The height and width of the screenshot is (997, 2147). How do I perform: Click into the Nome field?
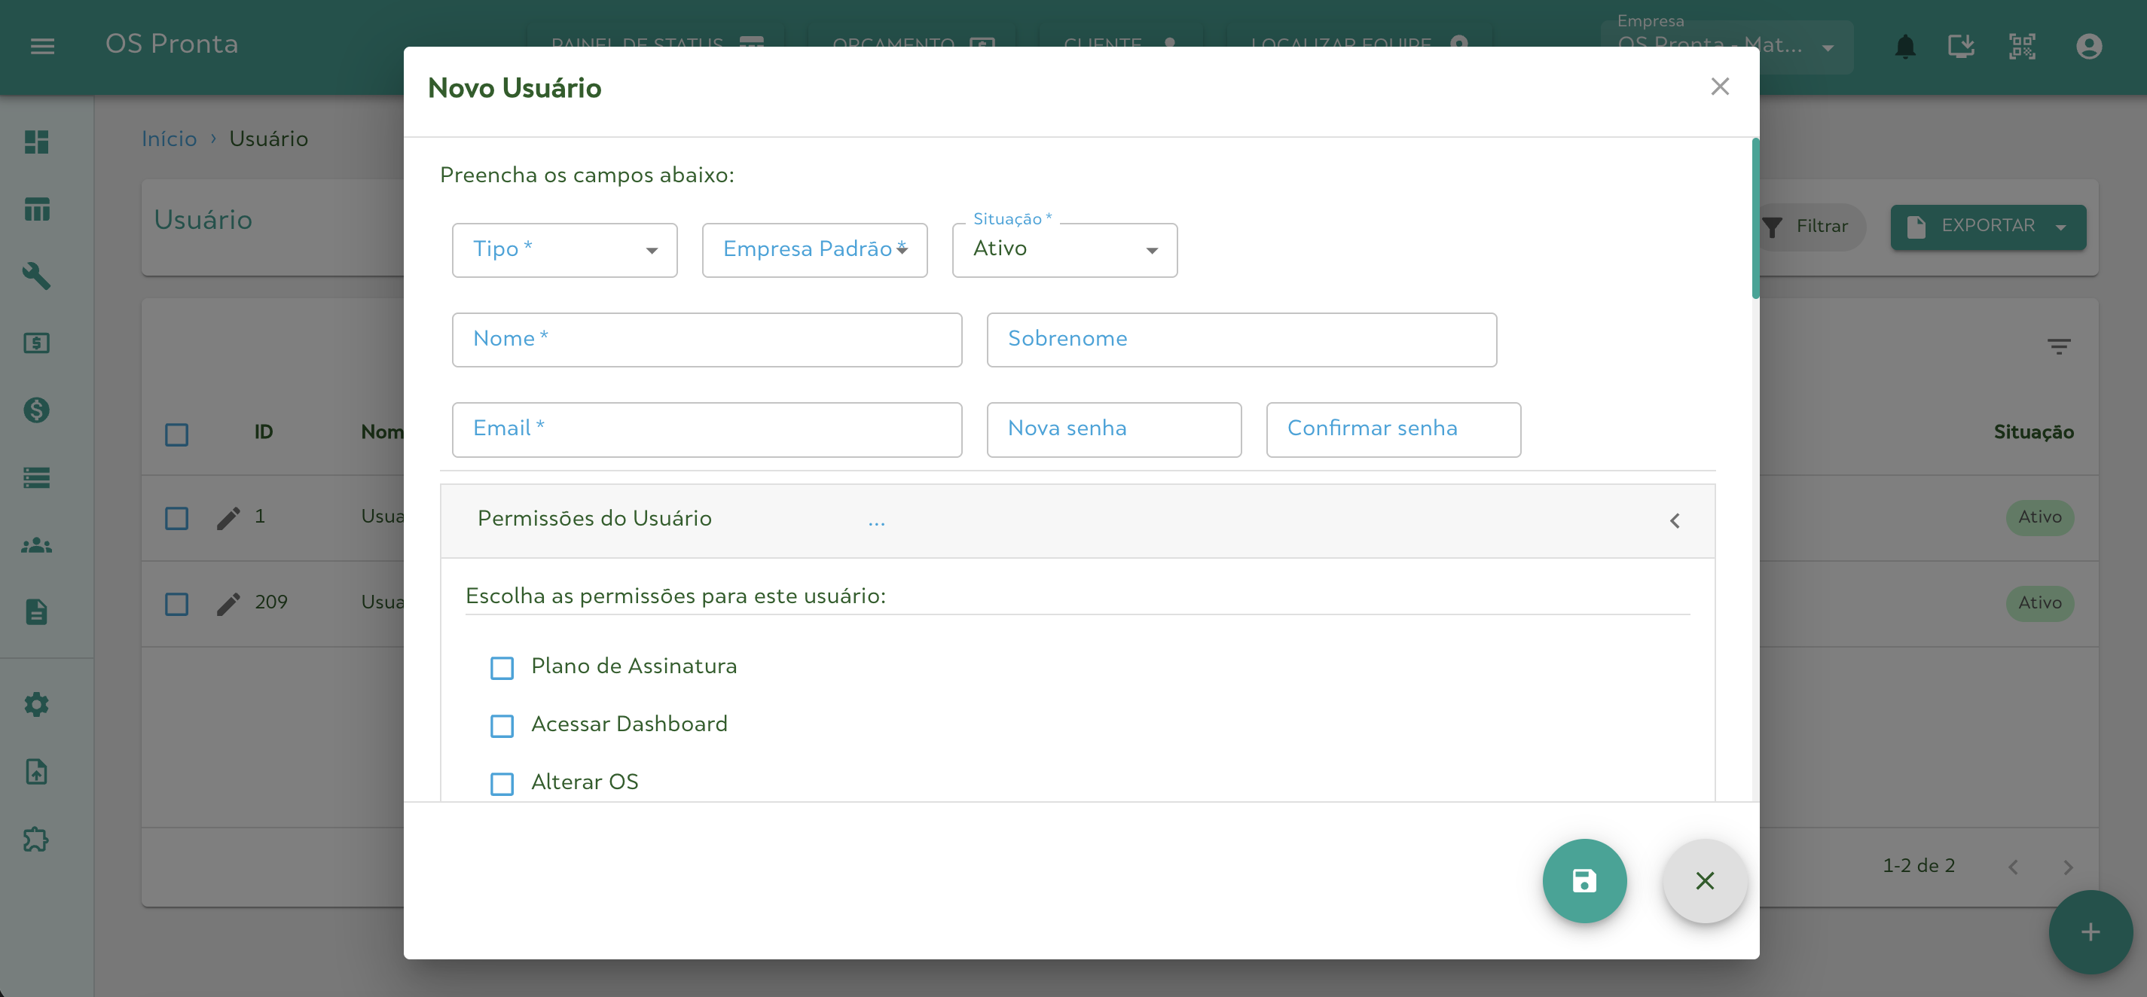(x=707, y=339)
